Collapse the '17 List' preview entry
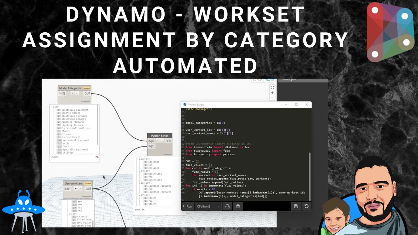The image size is (418, 235). point(140,195)
